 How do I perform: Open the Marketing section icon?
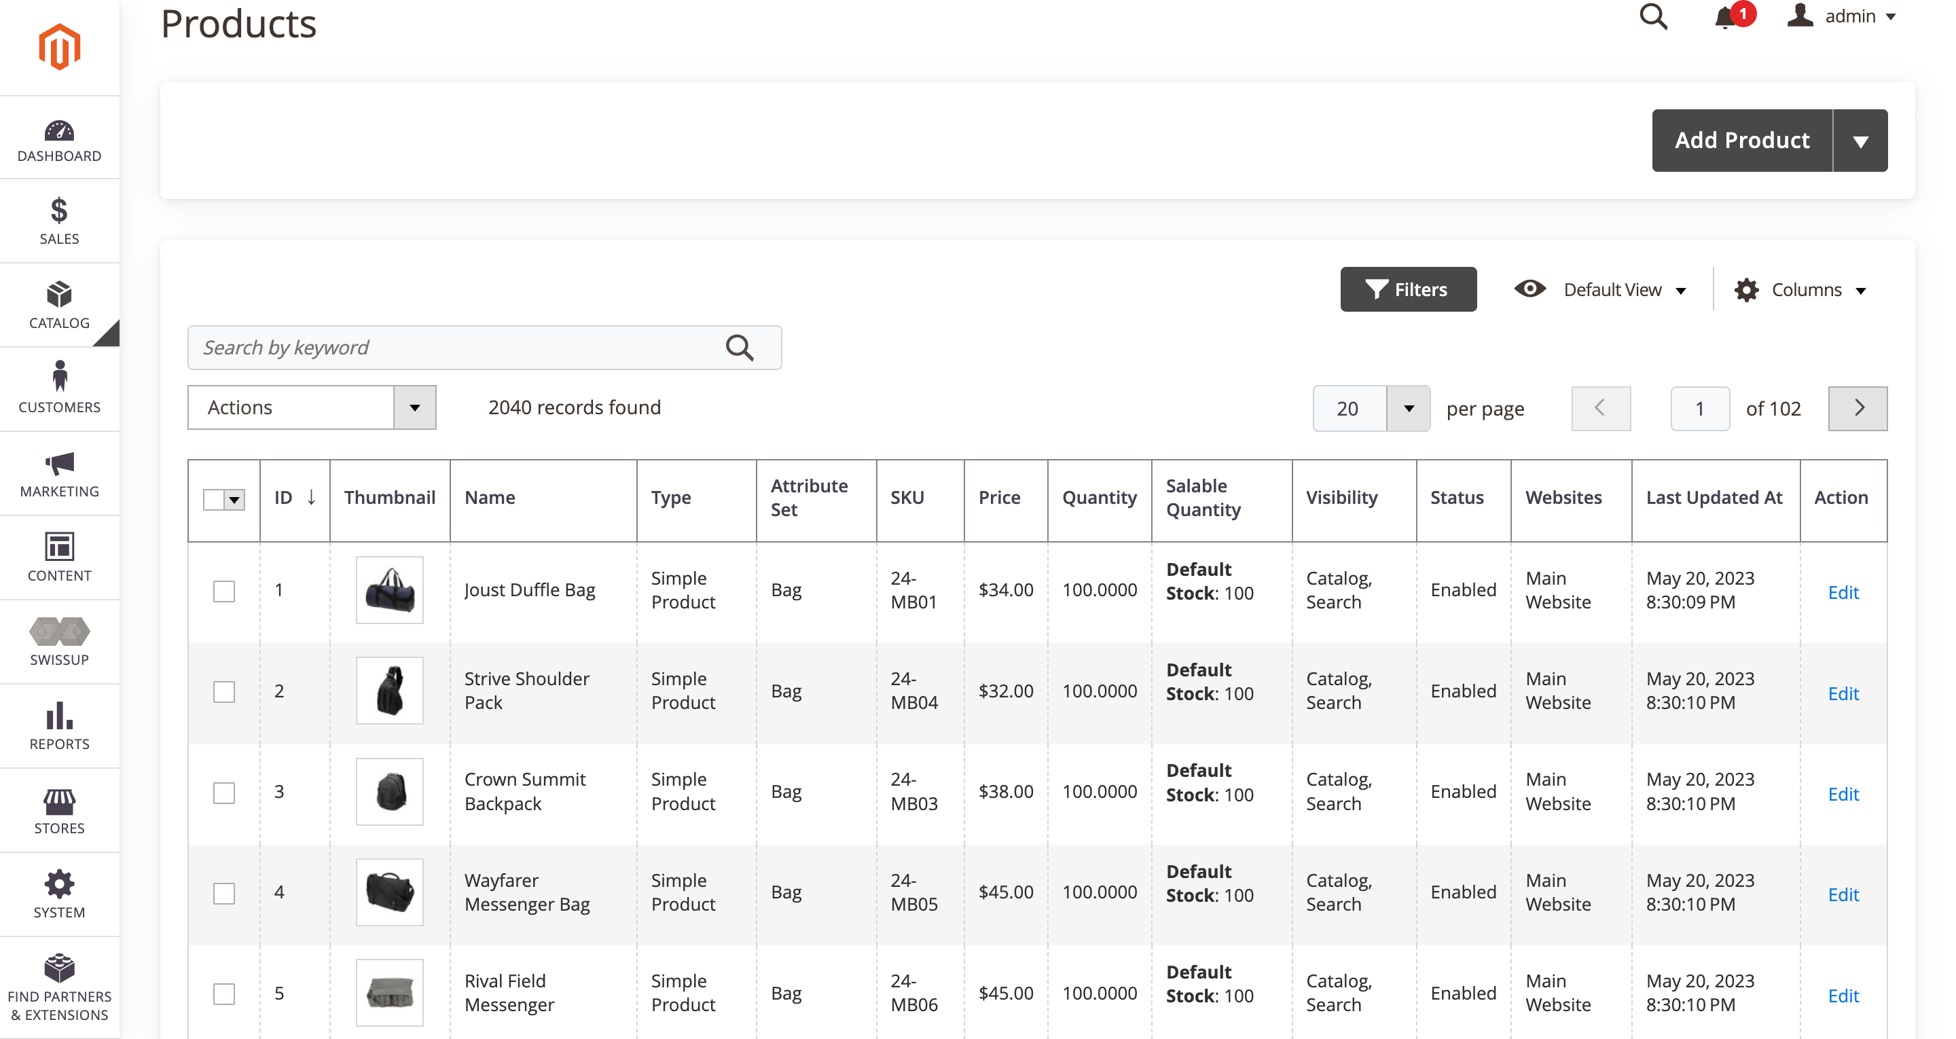(58, 470)
